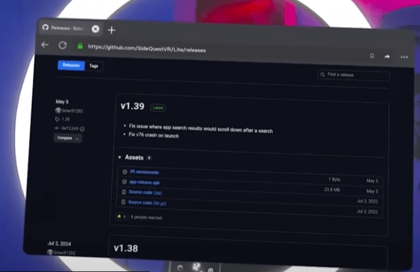Viewport: 420px width, 272px height.
Task: Open a new tab with the plus icon
Action: click(111, 30)
